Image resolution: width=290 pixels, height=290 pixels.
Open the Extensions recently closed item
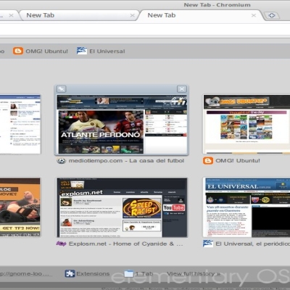[x=87, y=273]
